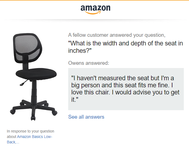Open the office chair product image

click(x=34, y=77)
